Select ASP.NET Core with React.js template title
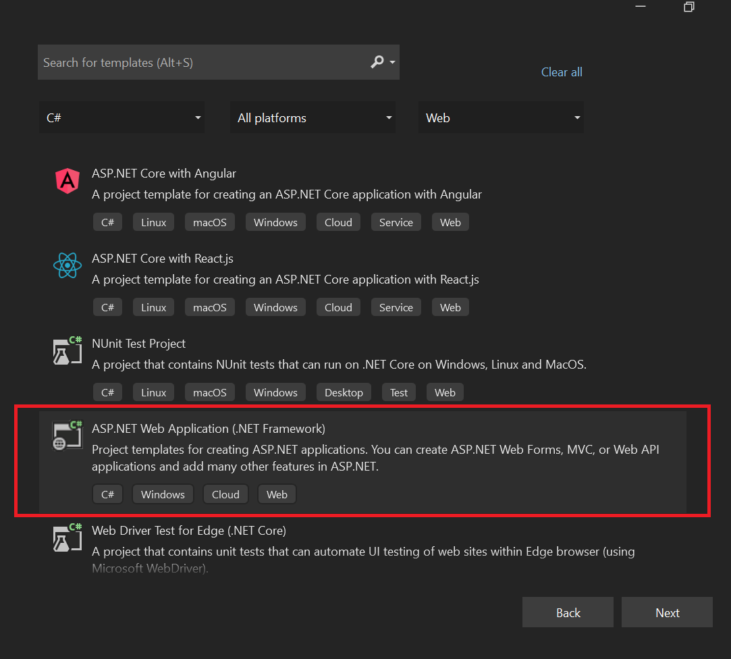 coord(162,259)
